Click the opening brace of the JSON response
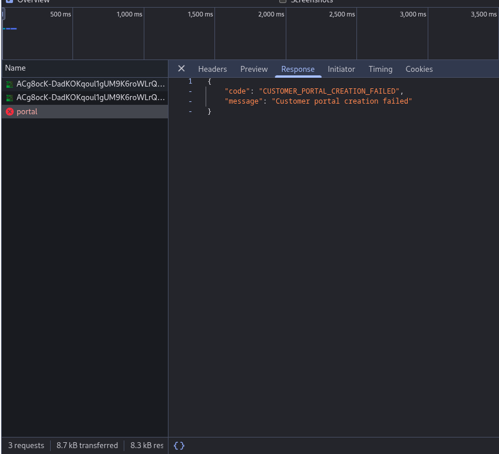 [x=209, y=81]
